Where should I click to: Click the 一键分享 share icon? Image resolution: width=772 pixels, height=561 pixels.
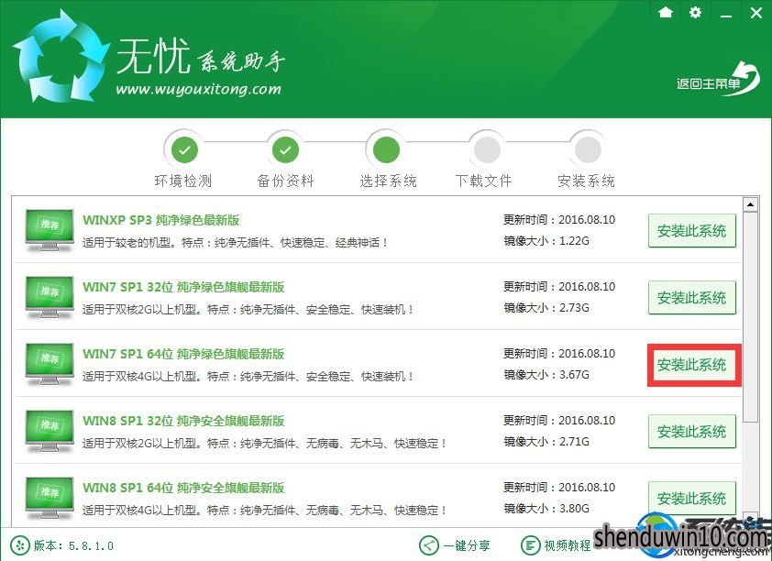click(429, 545)
